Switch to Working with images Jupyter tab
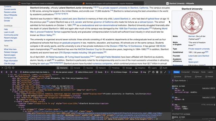Viewport: 216px width, 121px height. 108,3
